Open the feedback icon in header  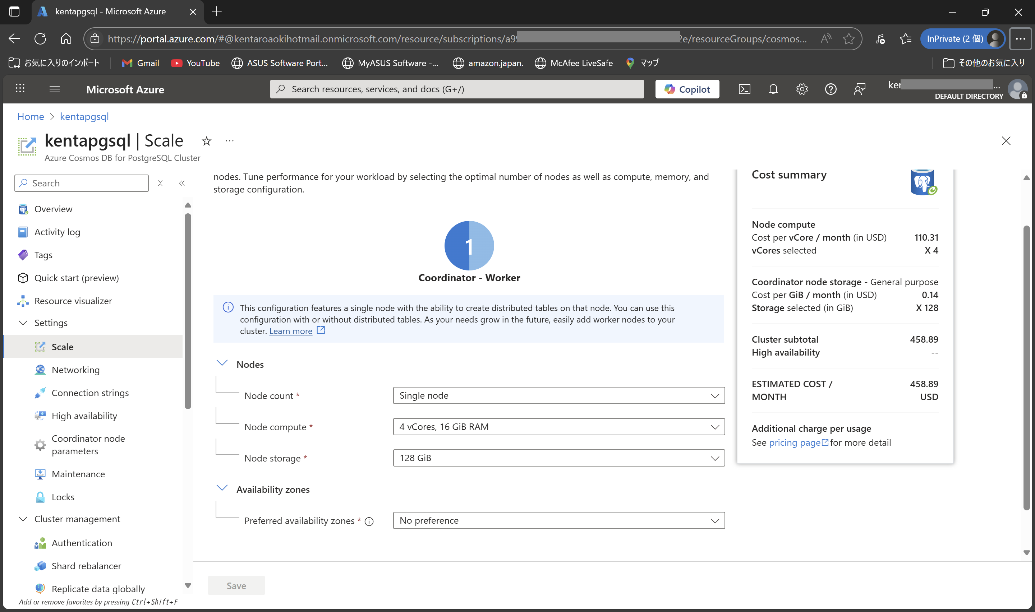click(859, 89)
